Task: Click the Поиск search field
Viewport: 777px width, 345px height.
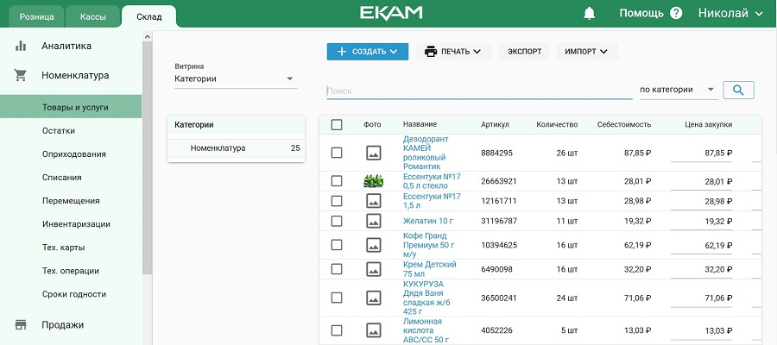Action: pyautogui.click(x=479, y=91)
